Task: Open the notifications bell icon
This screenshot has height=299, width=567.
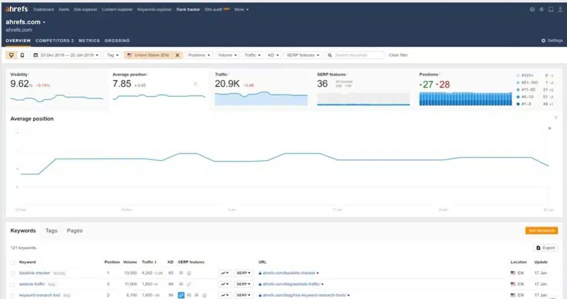Action: (542, 9)
